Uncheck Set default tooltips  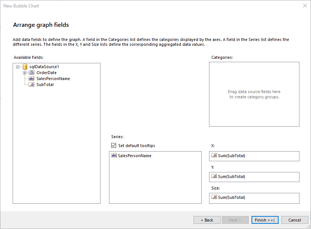[x=113, y=145]
